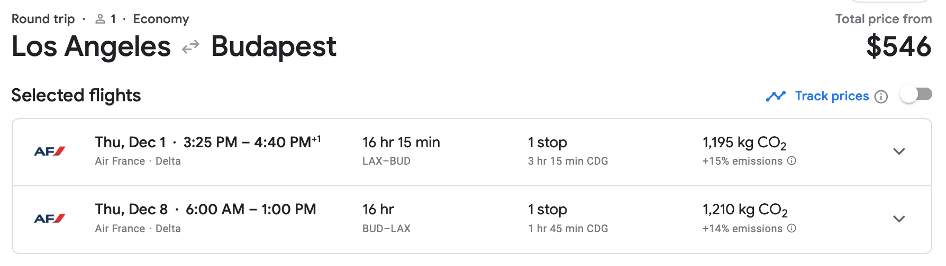Screen dimensions: 946x266
Task: Click the $546 total price
Action: coord(898,46)
